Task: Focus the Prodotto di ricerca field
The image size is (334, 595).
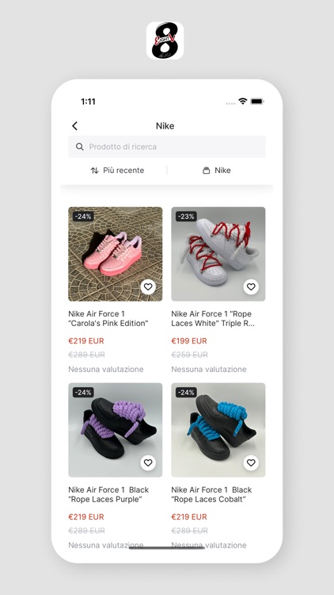Action: (x=167, y=147)
